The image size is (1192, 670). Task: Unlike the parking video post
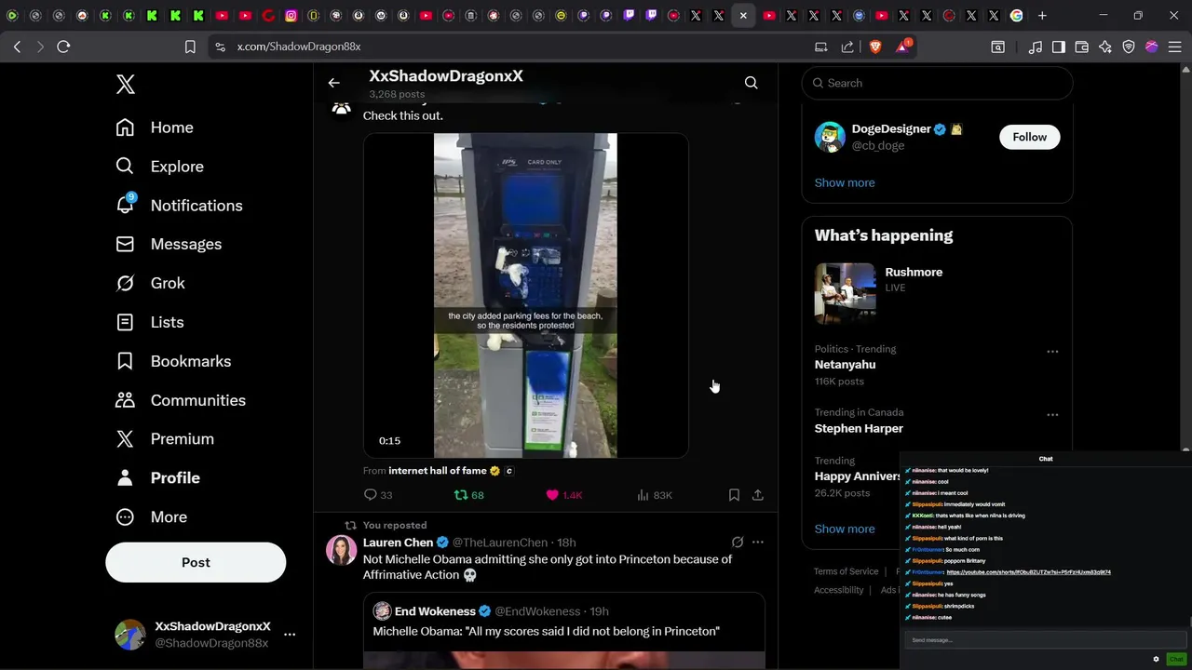[563, 495]
